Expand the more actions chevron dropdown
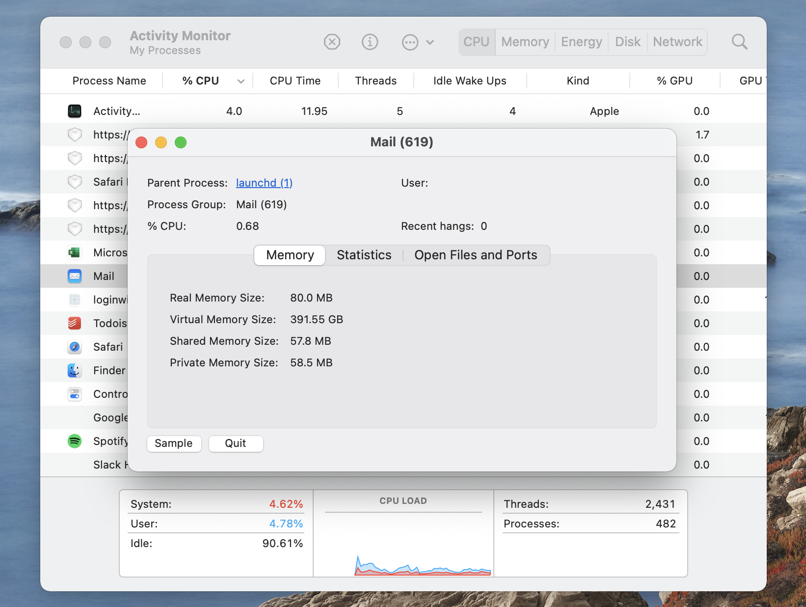The image size is (806, 607). point(430,42)
